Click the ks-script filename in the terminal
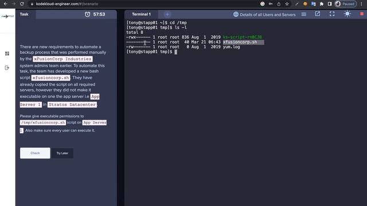 pyautogui.click(x=242, y=37)
